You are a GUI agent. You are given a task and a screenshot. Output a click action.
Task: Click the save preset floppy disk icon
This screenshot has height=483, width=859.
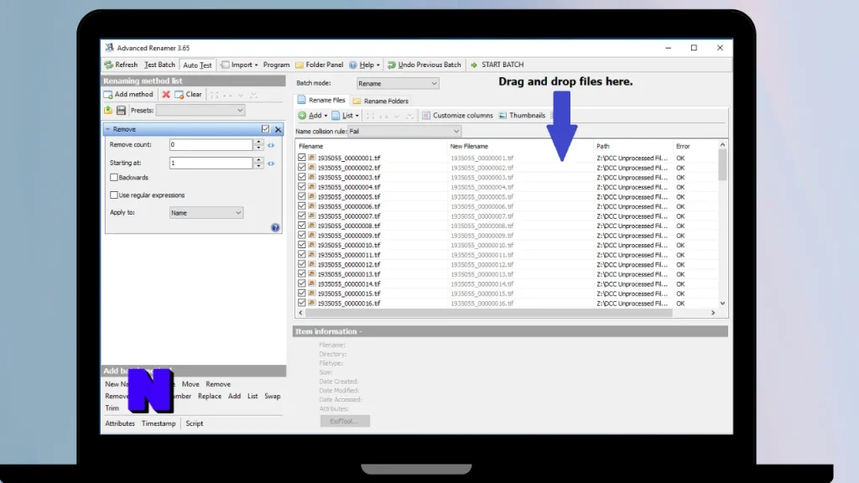[121, 110]
